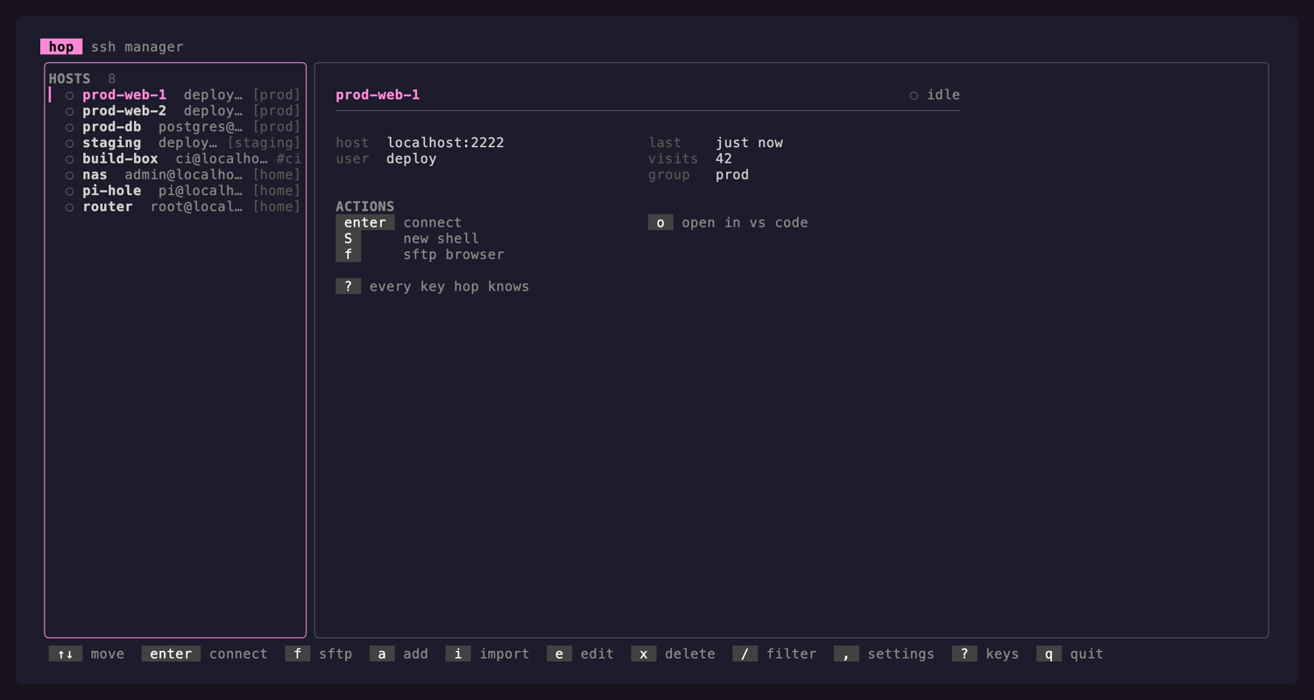The width and height of the screenshot is (1314, 700).
Task: Click the [home] tag on nas row
Action: pos(277,174)
